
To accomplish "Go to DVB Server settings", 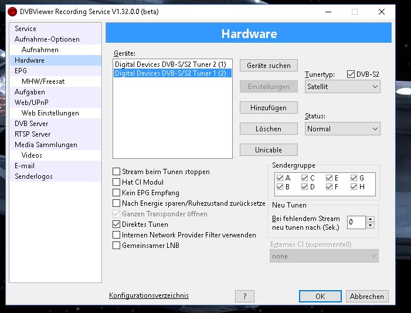I will click(56, 124).
